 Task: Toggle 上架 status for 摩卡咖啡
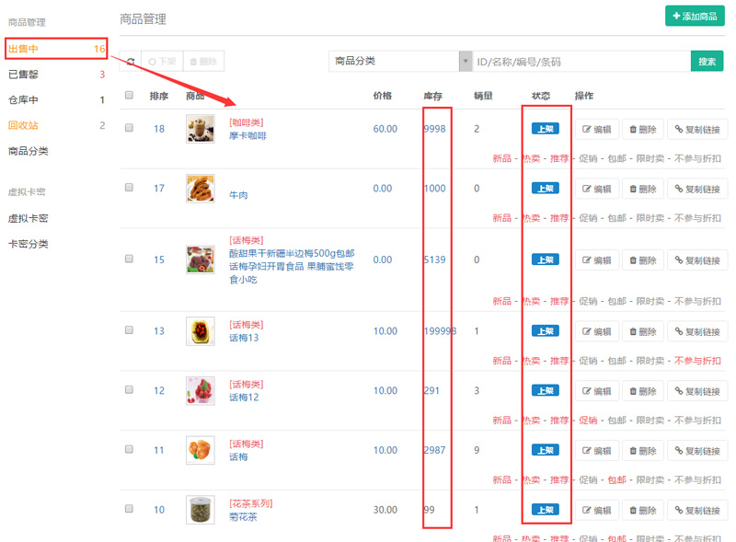[x=545, y=129]
